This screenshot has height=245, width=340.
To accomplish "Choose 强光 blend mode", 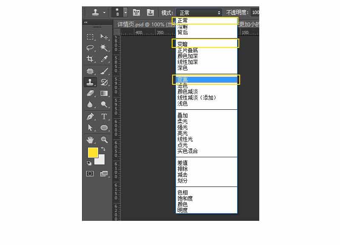I will (x=207, y=127).
